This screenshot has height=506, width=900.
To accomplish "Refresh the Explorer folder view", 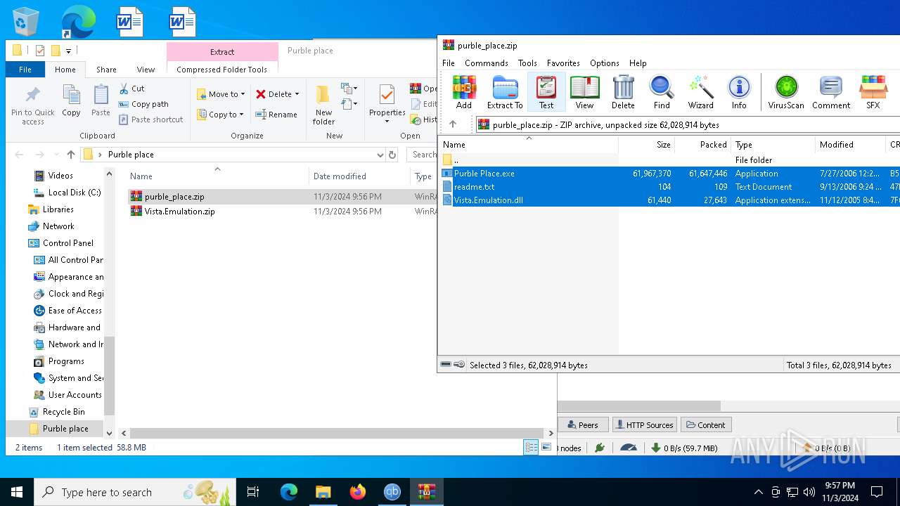I will click(x=392, y=155).
